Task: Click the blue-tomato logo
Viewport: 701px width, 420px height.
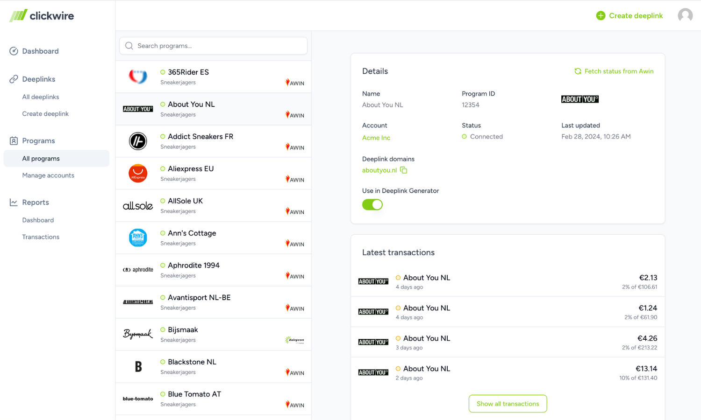Action: (138, 399)
